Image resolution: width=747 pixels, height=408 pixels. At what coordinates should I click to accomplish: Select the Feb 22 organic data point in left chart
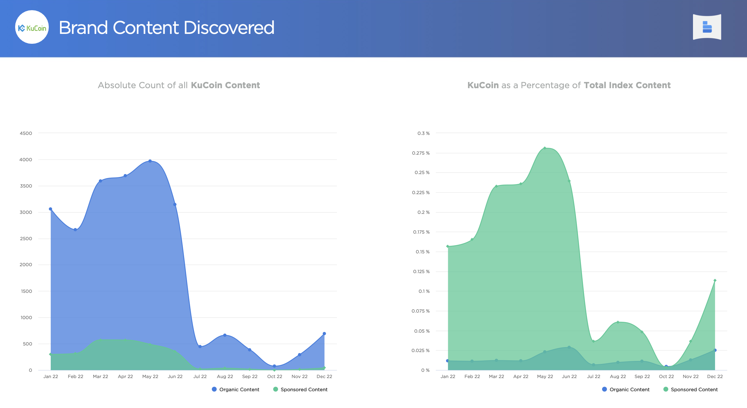click(75, 230)
